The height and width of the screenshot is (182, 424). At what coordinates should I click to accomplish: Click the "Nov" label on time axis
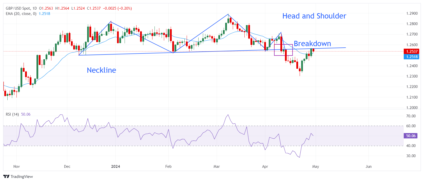pyautogui.click(x=16, y=167)
